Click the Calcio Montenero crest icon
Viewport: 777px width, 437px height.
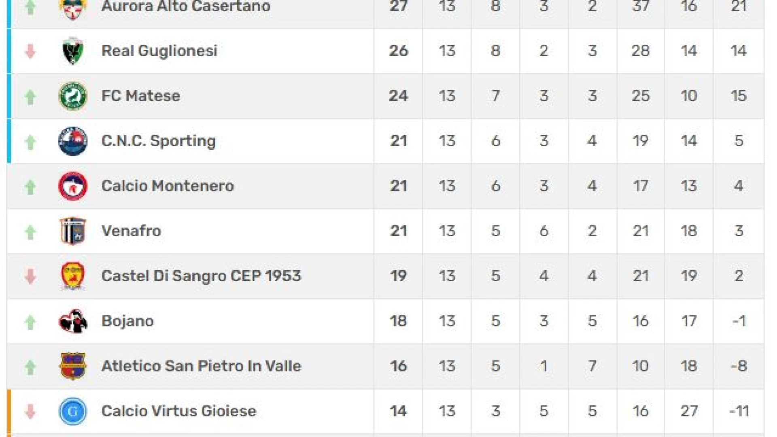73,186
